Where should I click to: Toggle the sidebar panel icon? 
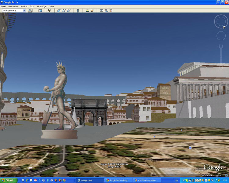click(x=40, y=10)
